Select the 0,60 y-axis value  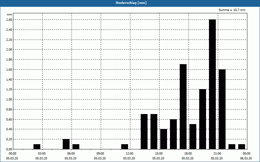(x=9, y=119)
